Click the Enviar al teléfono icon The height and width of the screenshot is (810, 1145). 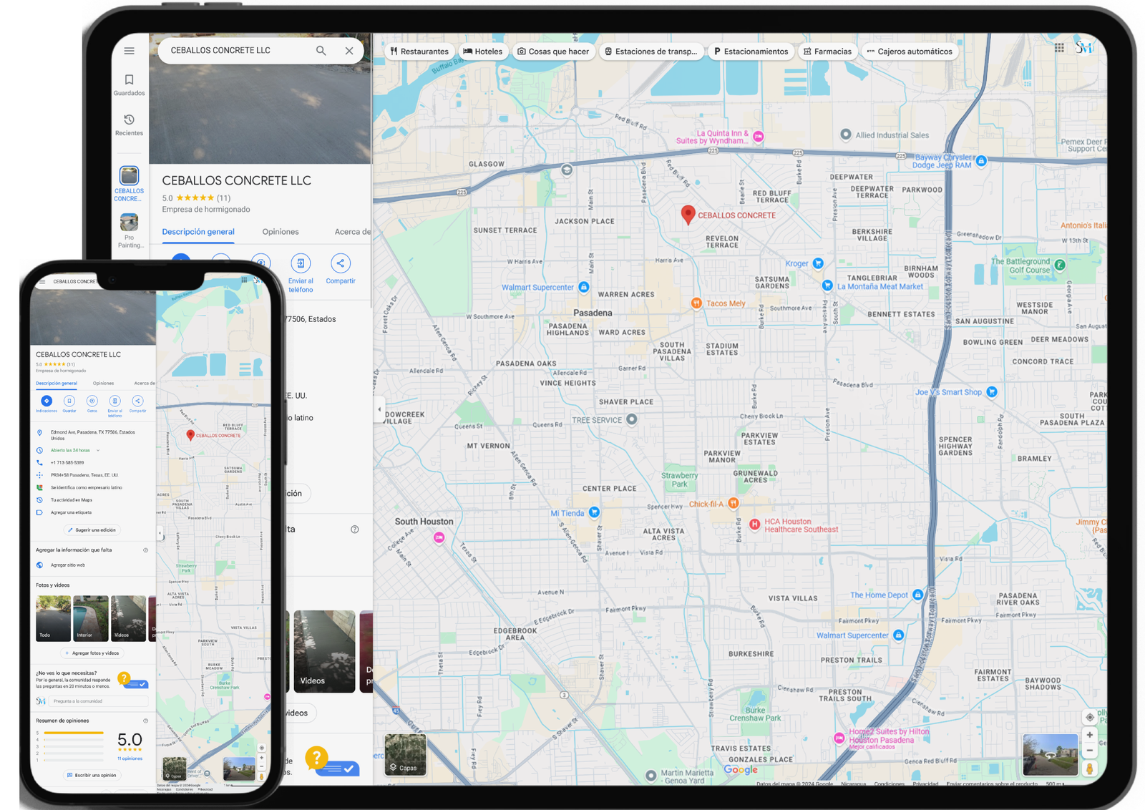pos(301,263)
